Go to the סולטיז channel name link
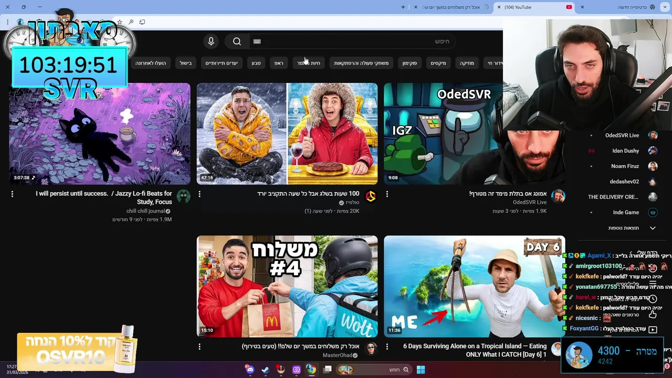 click(x=352, y=203)
